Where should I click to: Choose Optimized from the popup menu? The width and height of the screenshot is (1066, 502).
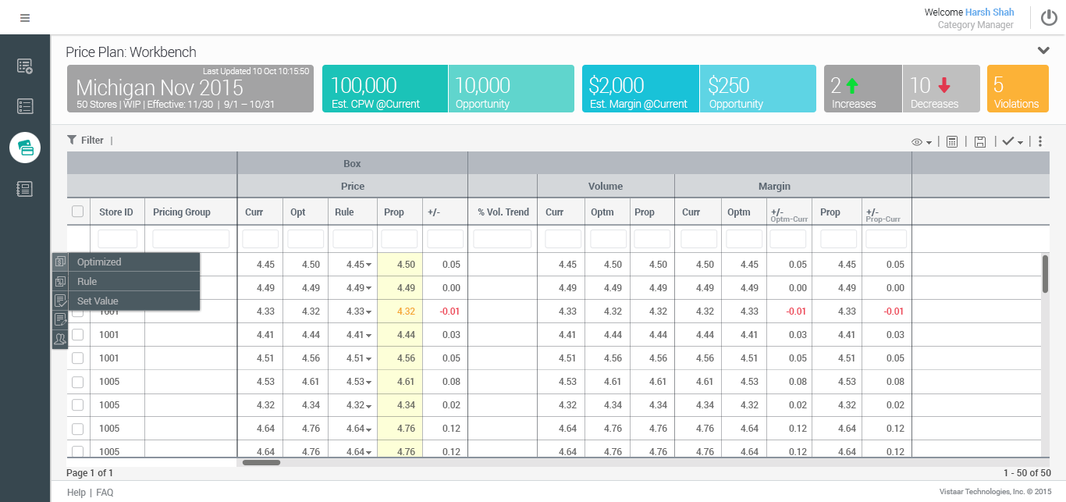pyautogui.click(x=99, y=262)
